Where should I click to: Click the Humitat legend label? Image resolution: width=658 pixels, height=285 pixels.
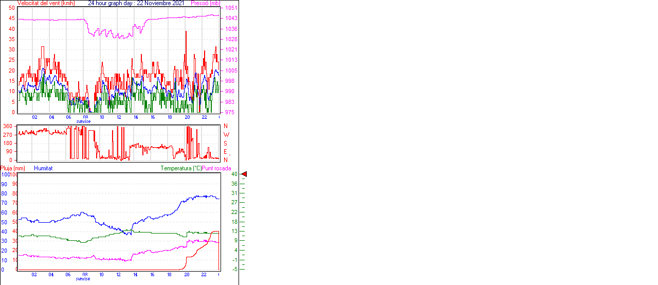click(43, 168)
